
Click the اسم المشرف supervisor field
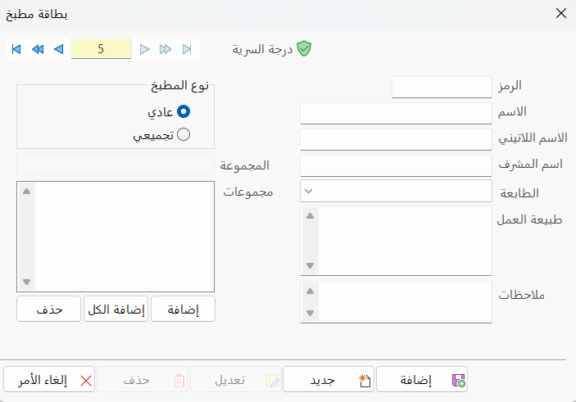(396, 165)
